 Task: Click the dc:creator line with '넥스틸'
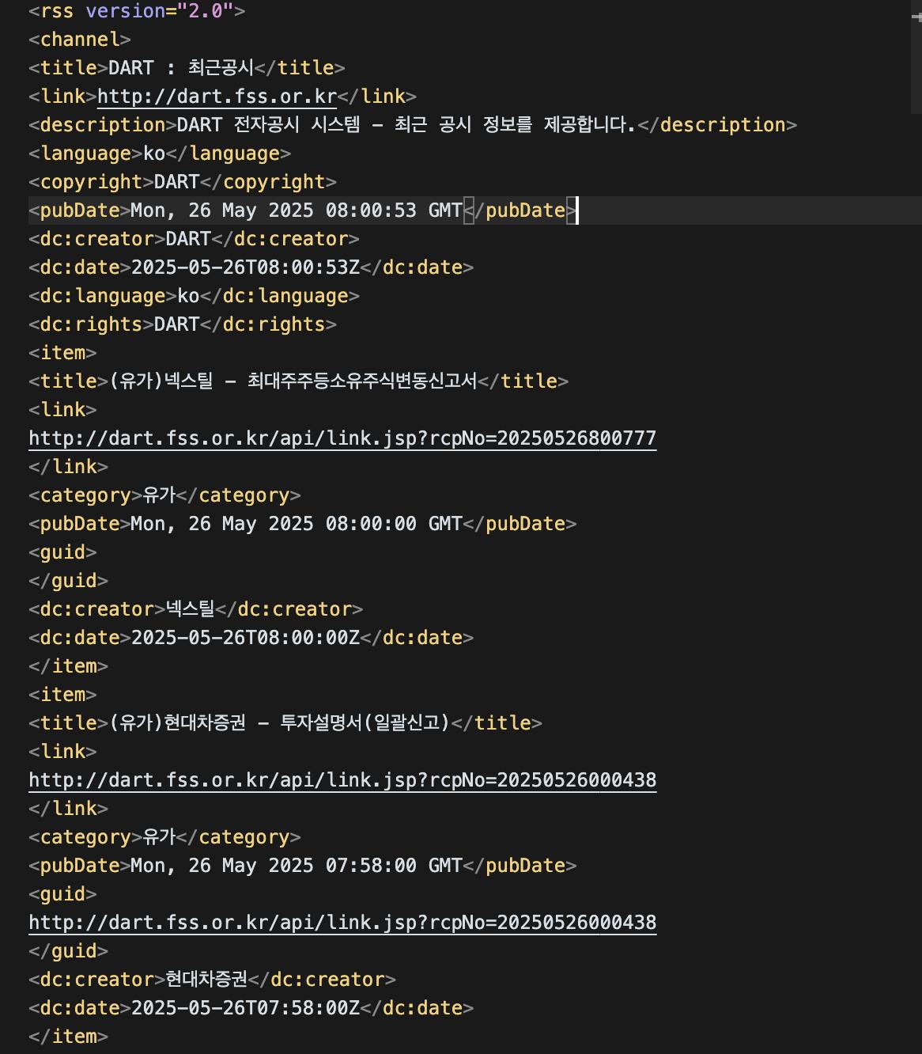tap(195, 609)
